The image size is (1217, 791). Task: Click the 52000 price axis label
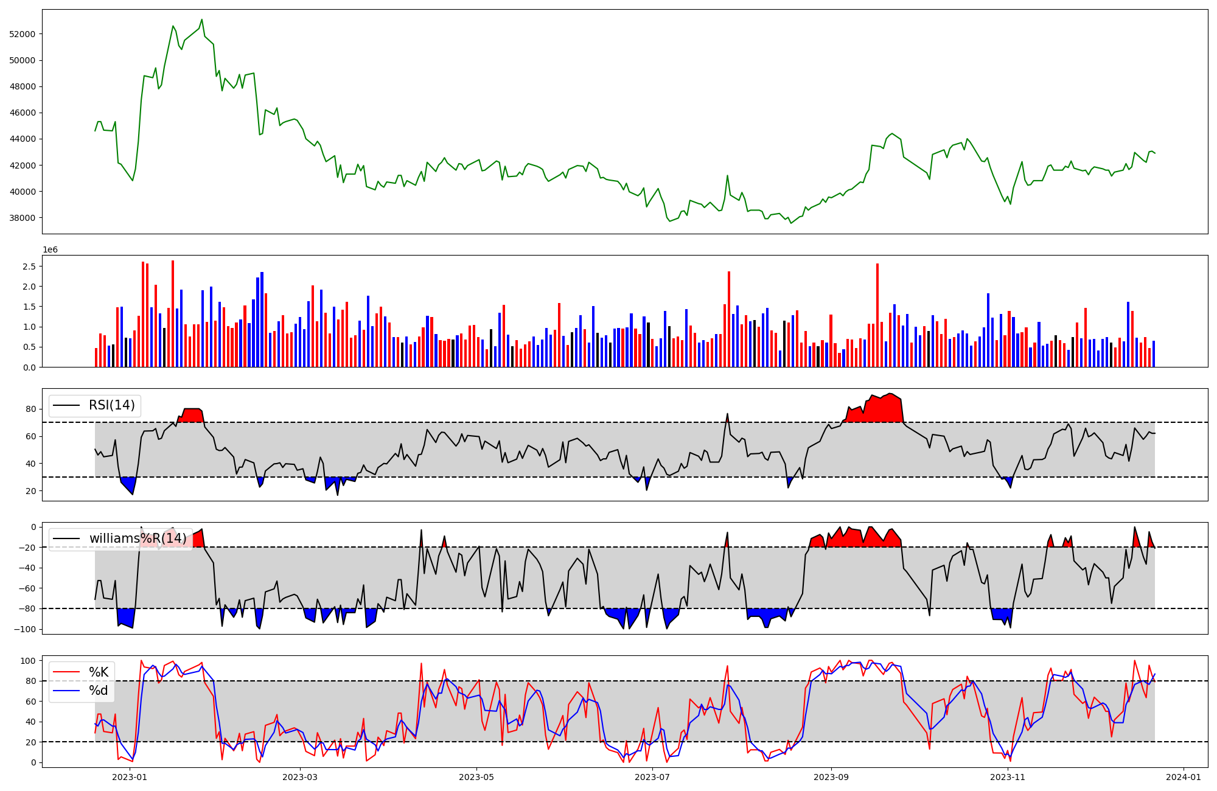point(23,34)
